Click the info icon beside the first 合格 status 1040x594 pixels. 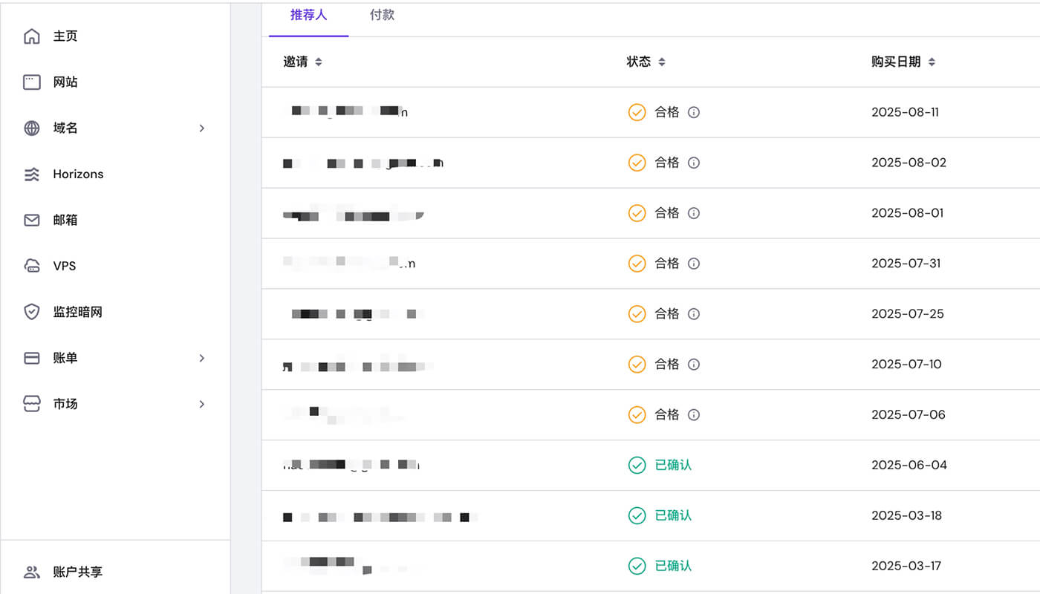[693, 112]
